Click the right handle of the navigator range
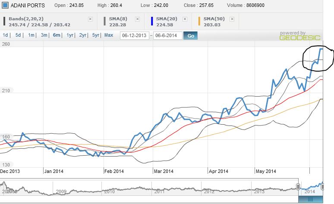The height and width of the screenshot is (204, 334). (322, 187)
